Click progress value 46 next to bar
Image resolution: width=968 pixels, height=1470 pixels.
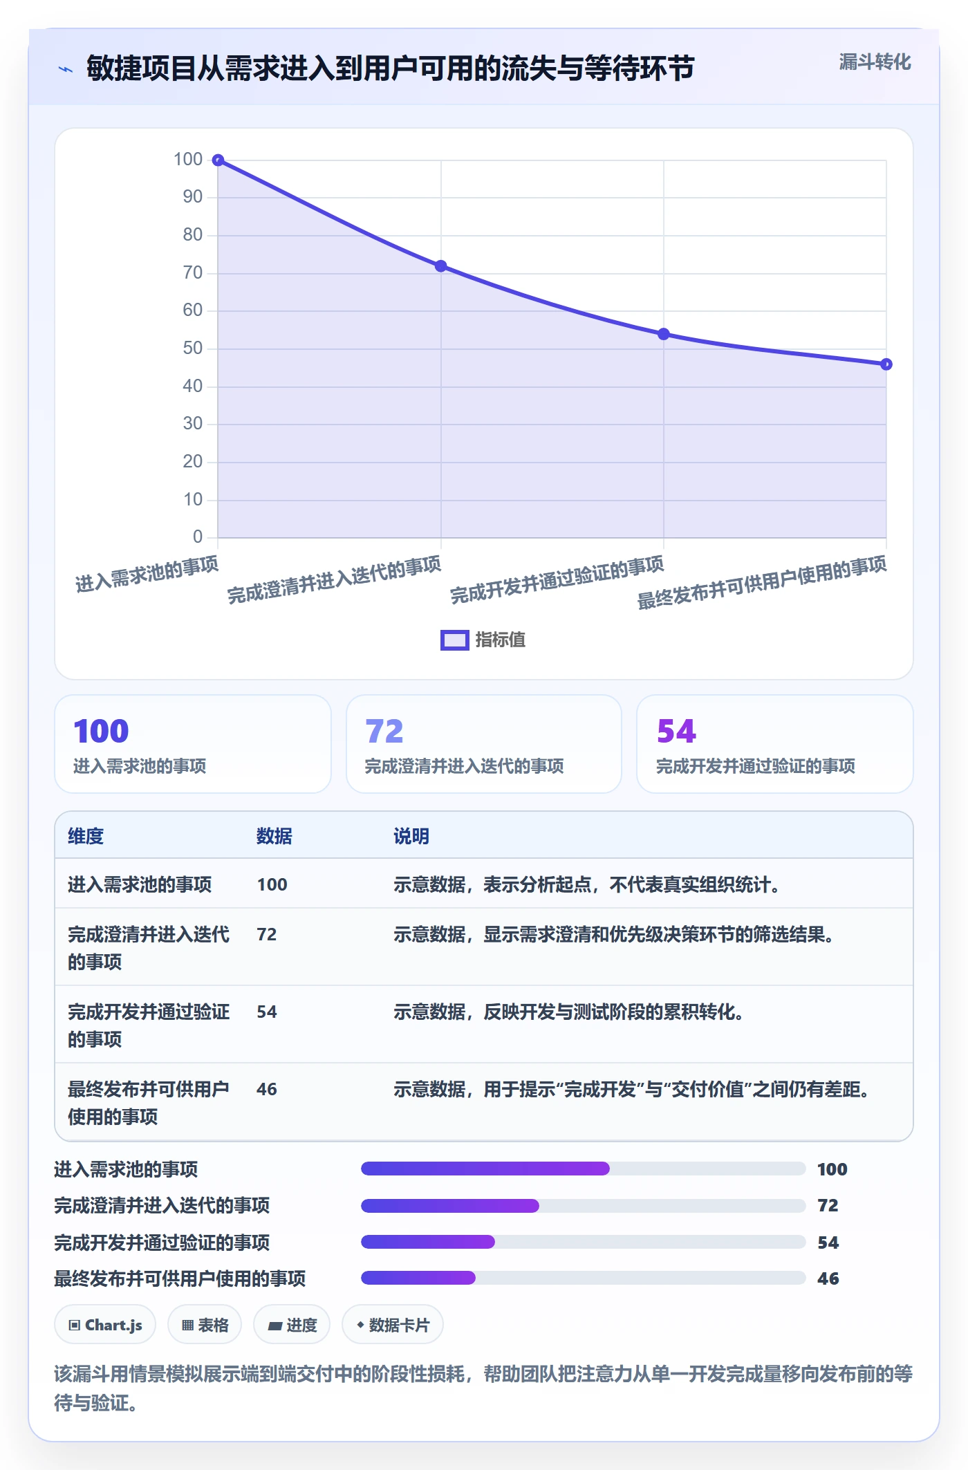[x=828, y=1278]
